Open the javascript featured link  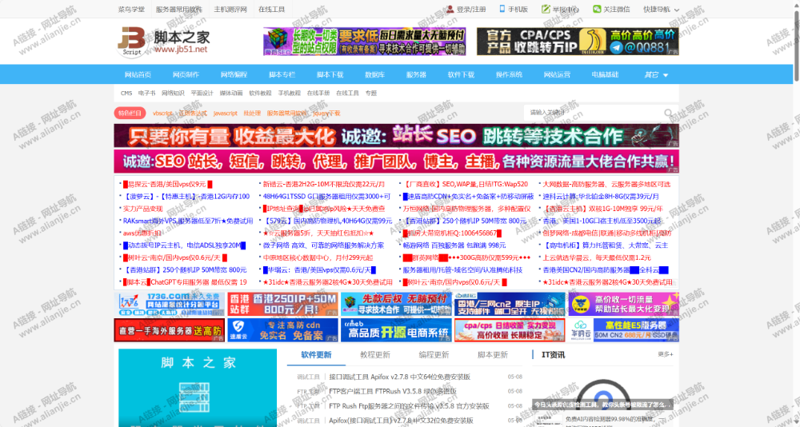click(x=225, y=114)
